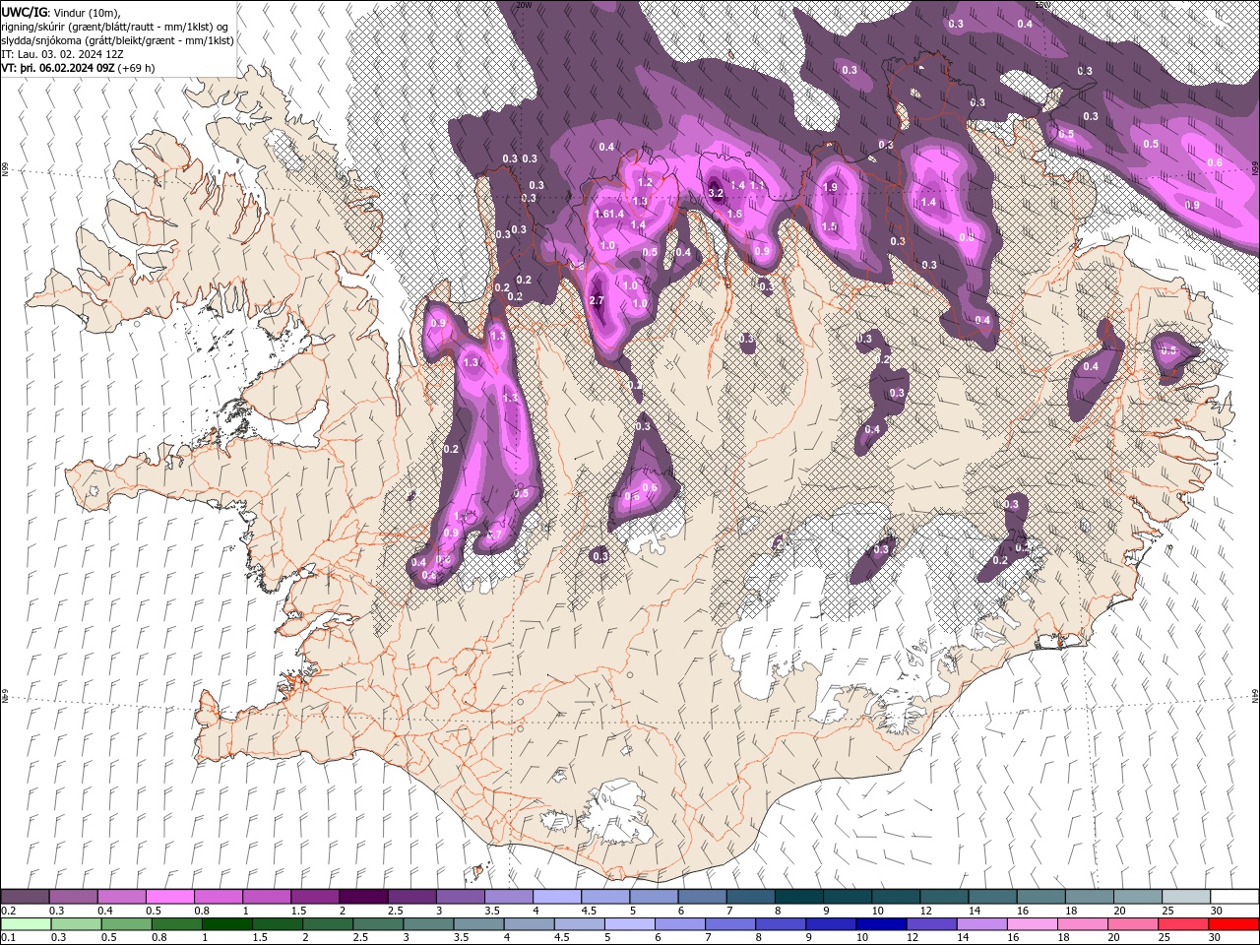The height and width of the screenshot is (945, 1260).
Task: Click the upper legend swatch labeled 0.2
Action: 25,897
